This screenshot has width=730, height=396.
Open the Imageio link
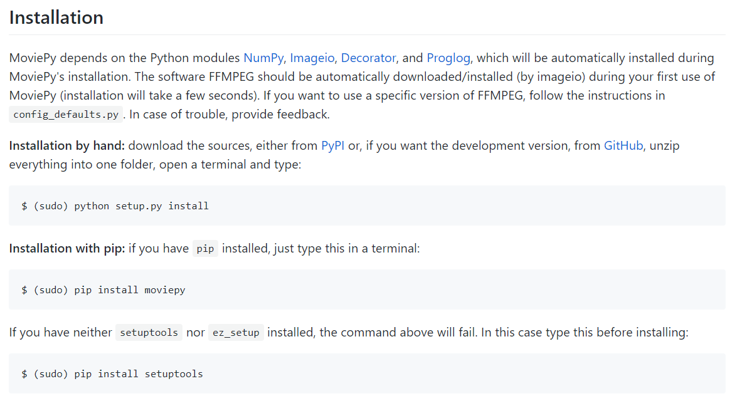pyautogui.click(x=312, y=58)
